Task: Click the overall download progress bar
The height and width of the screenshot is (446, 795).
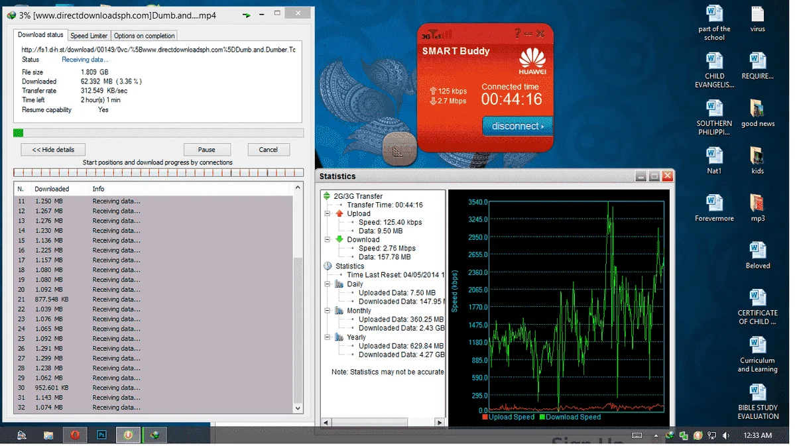Action: (x=158, y=133)
